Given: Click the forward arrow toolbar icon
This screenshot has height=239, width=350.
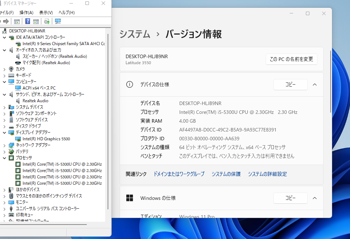Looking at the screenshot, I should pyautogui.click(x=6, y=21).
